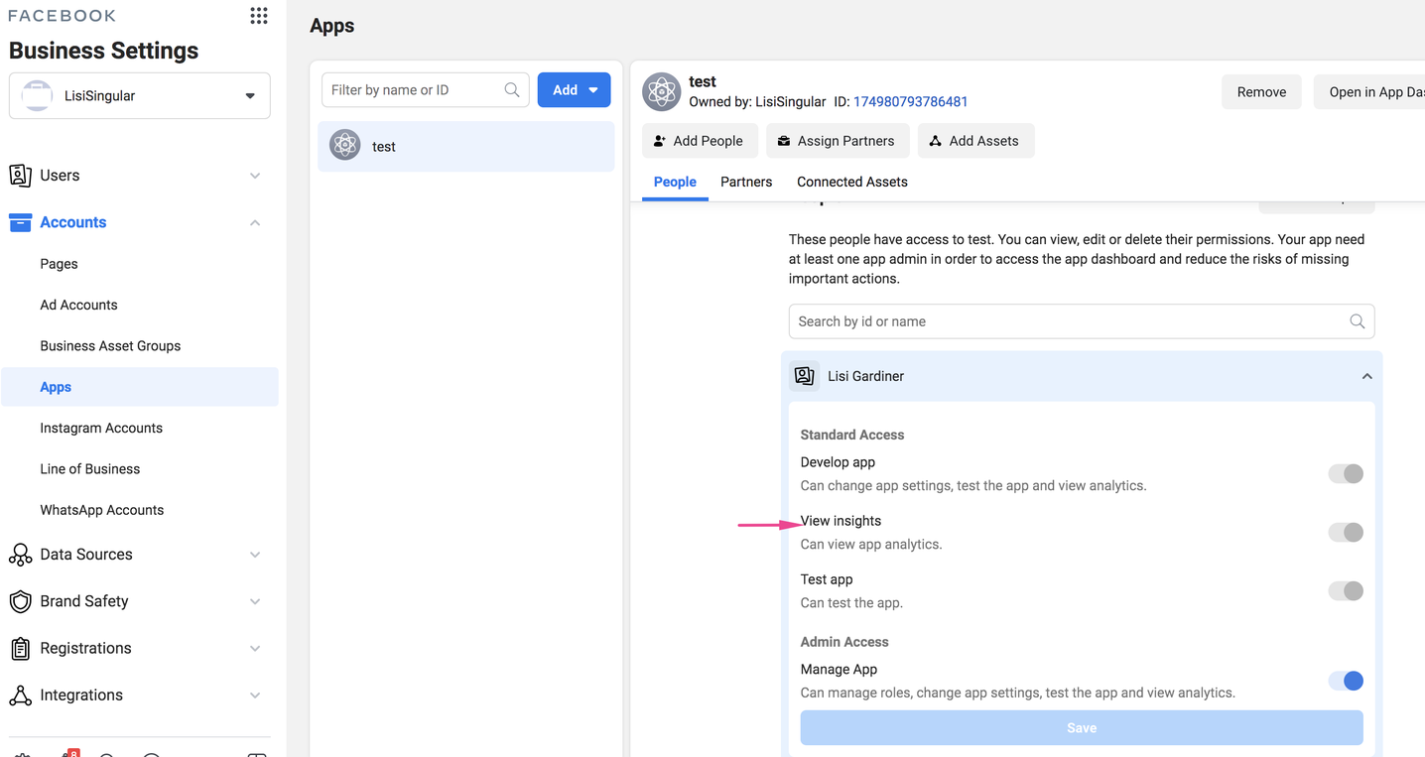Select Business Asset Groups in the sidebar
Image resolution: width=1425 pixels, height=757 pixels.
pyautogui.click(x=110, y=346)
